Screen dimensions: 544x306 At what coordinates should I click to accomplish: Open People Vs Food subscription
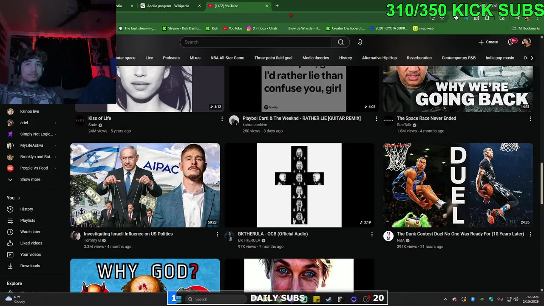pyautogui.click(x=34, y=168)
